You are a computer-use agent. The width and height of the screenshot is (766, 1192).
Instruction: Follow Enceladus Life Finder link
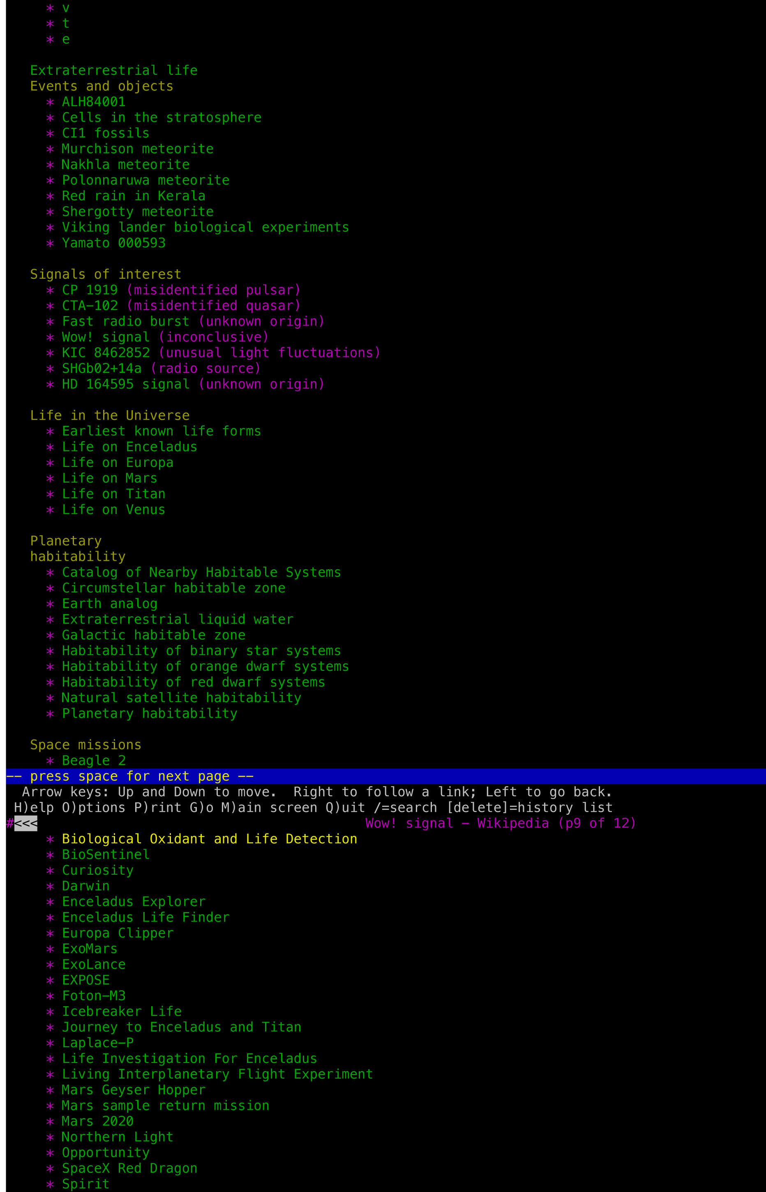(x=146, y=917)
